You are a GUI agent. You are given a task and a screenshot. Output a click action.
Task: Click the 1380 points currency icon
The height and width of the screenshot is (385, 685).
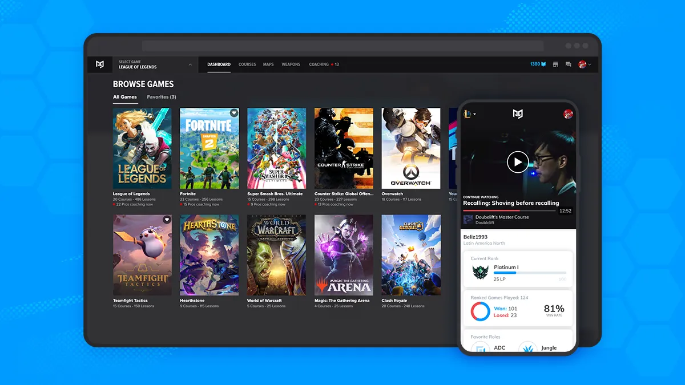543,64
